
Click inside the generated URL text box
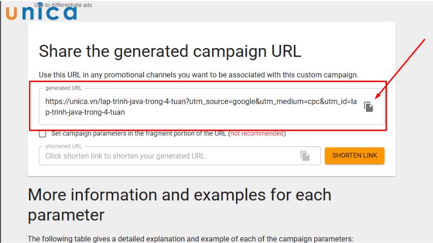200,107
